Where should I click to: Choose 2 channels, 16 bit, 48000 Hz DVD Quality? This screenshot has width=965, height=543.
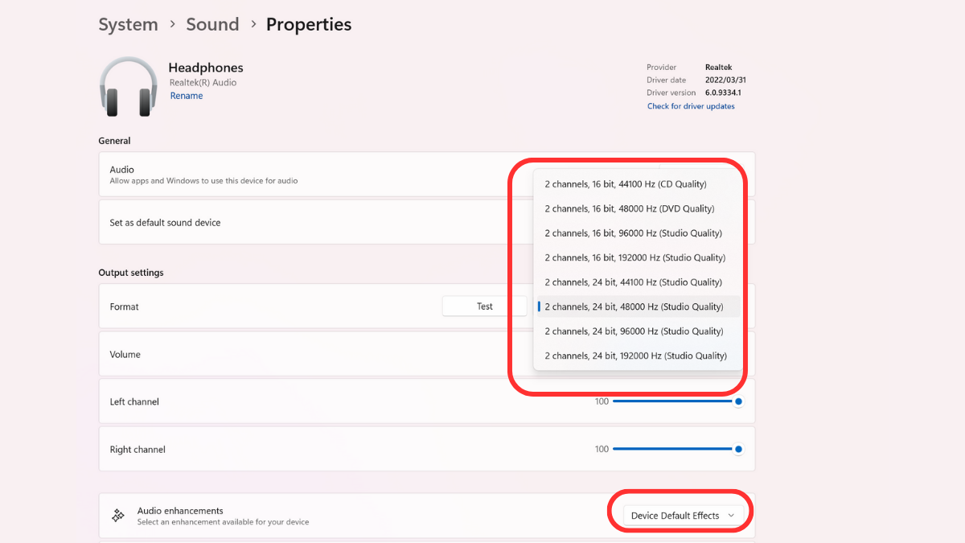629,208
